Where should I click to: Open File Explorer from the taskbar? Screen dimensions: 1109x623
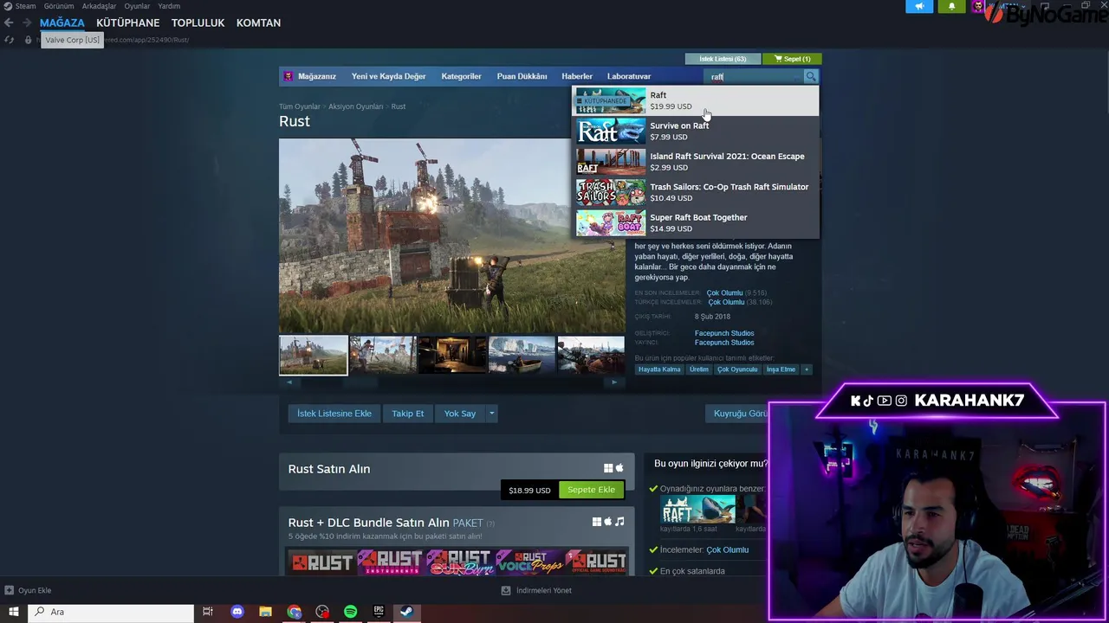tap(265, 612)
